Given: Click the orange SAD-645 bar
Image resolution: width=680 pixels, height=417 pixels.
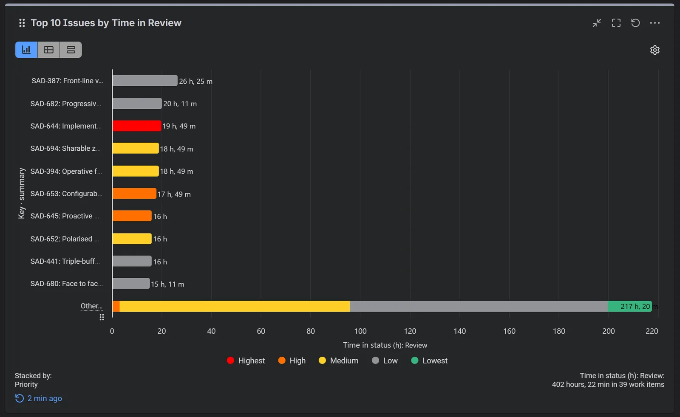Looking at the screenshot, I should (x=132, y=216).
